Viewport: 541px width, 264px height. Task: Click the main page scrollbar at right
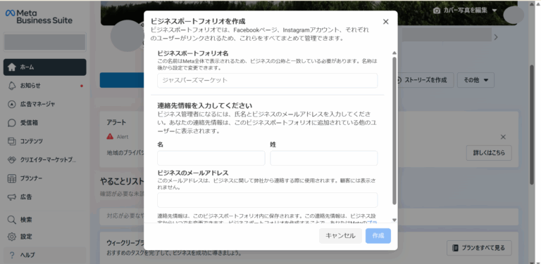tap(533, 124)
